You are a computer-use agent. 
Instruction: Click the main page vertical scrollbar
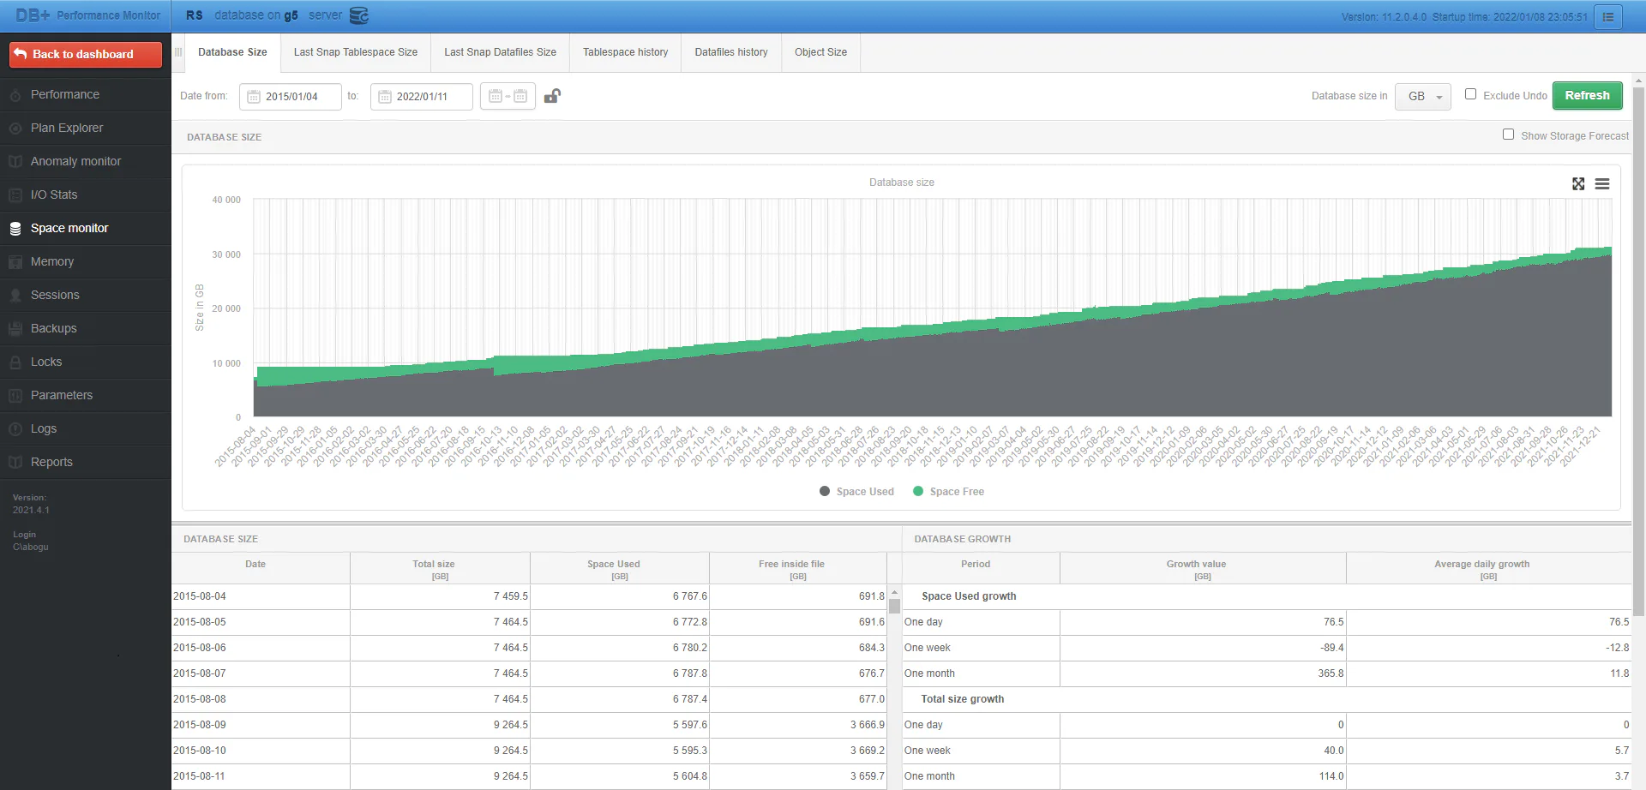[x=1638, y=351]
